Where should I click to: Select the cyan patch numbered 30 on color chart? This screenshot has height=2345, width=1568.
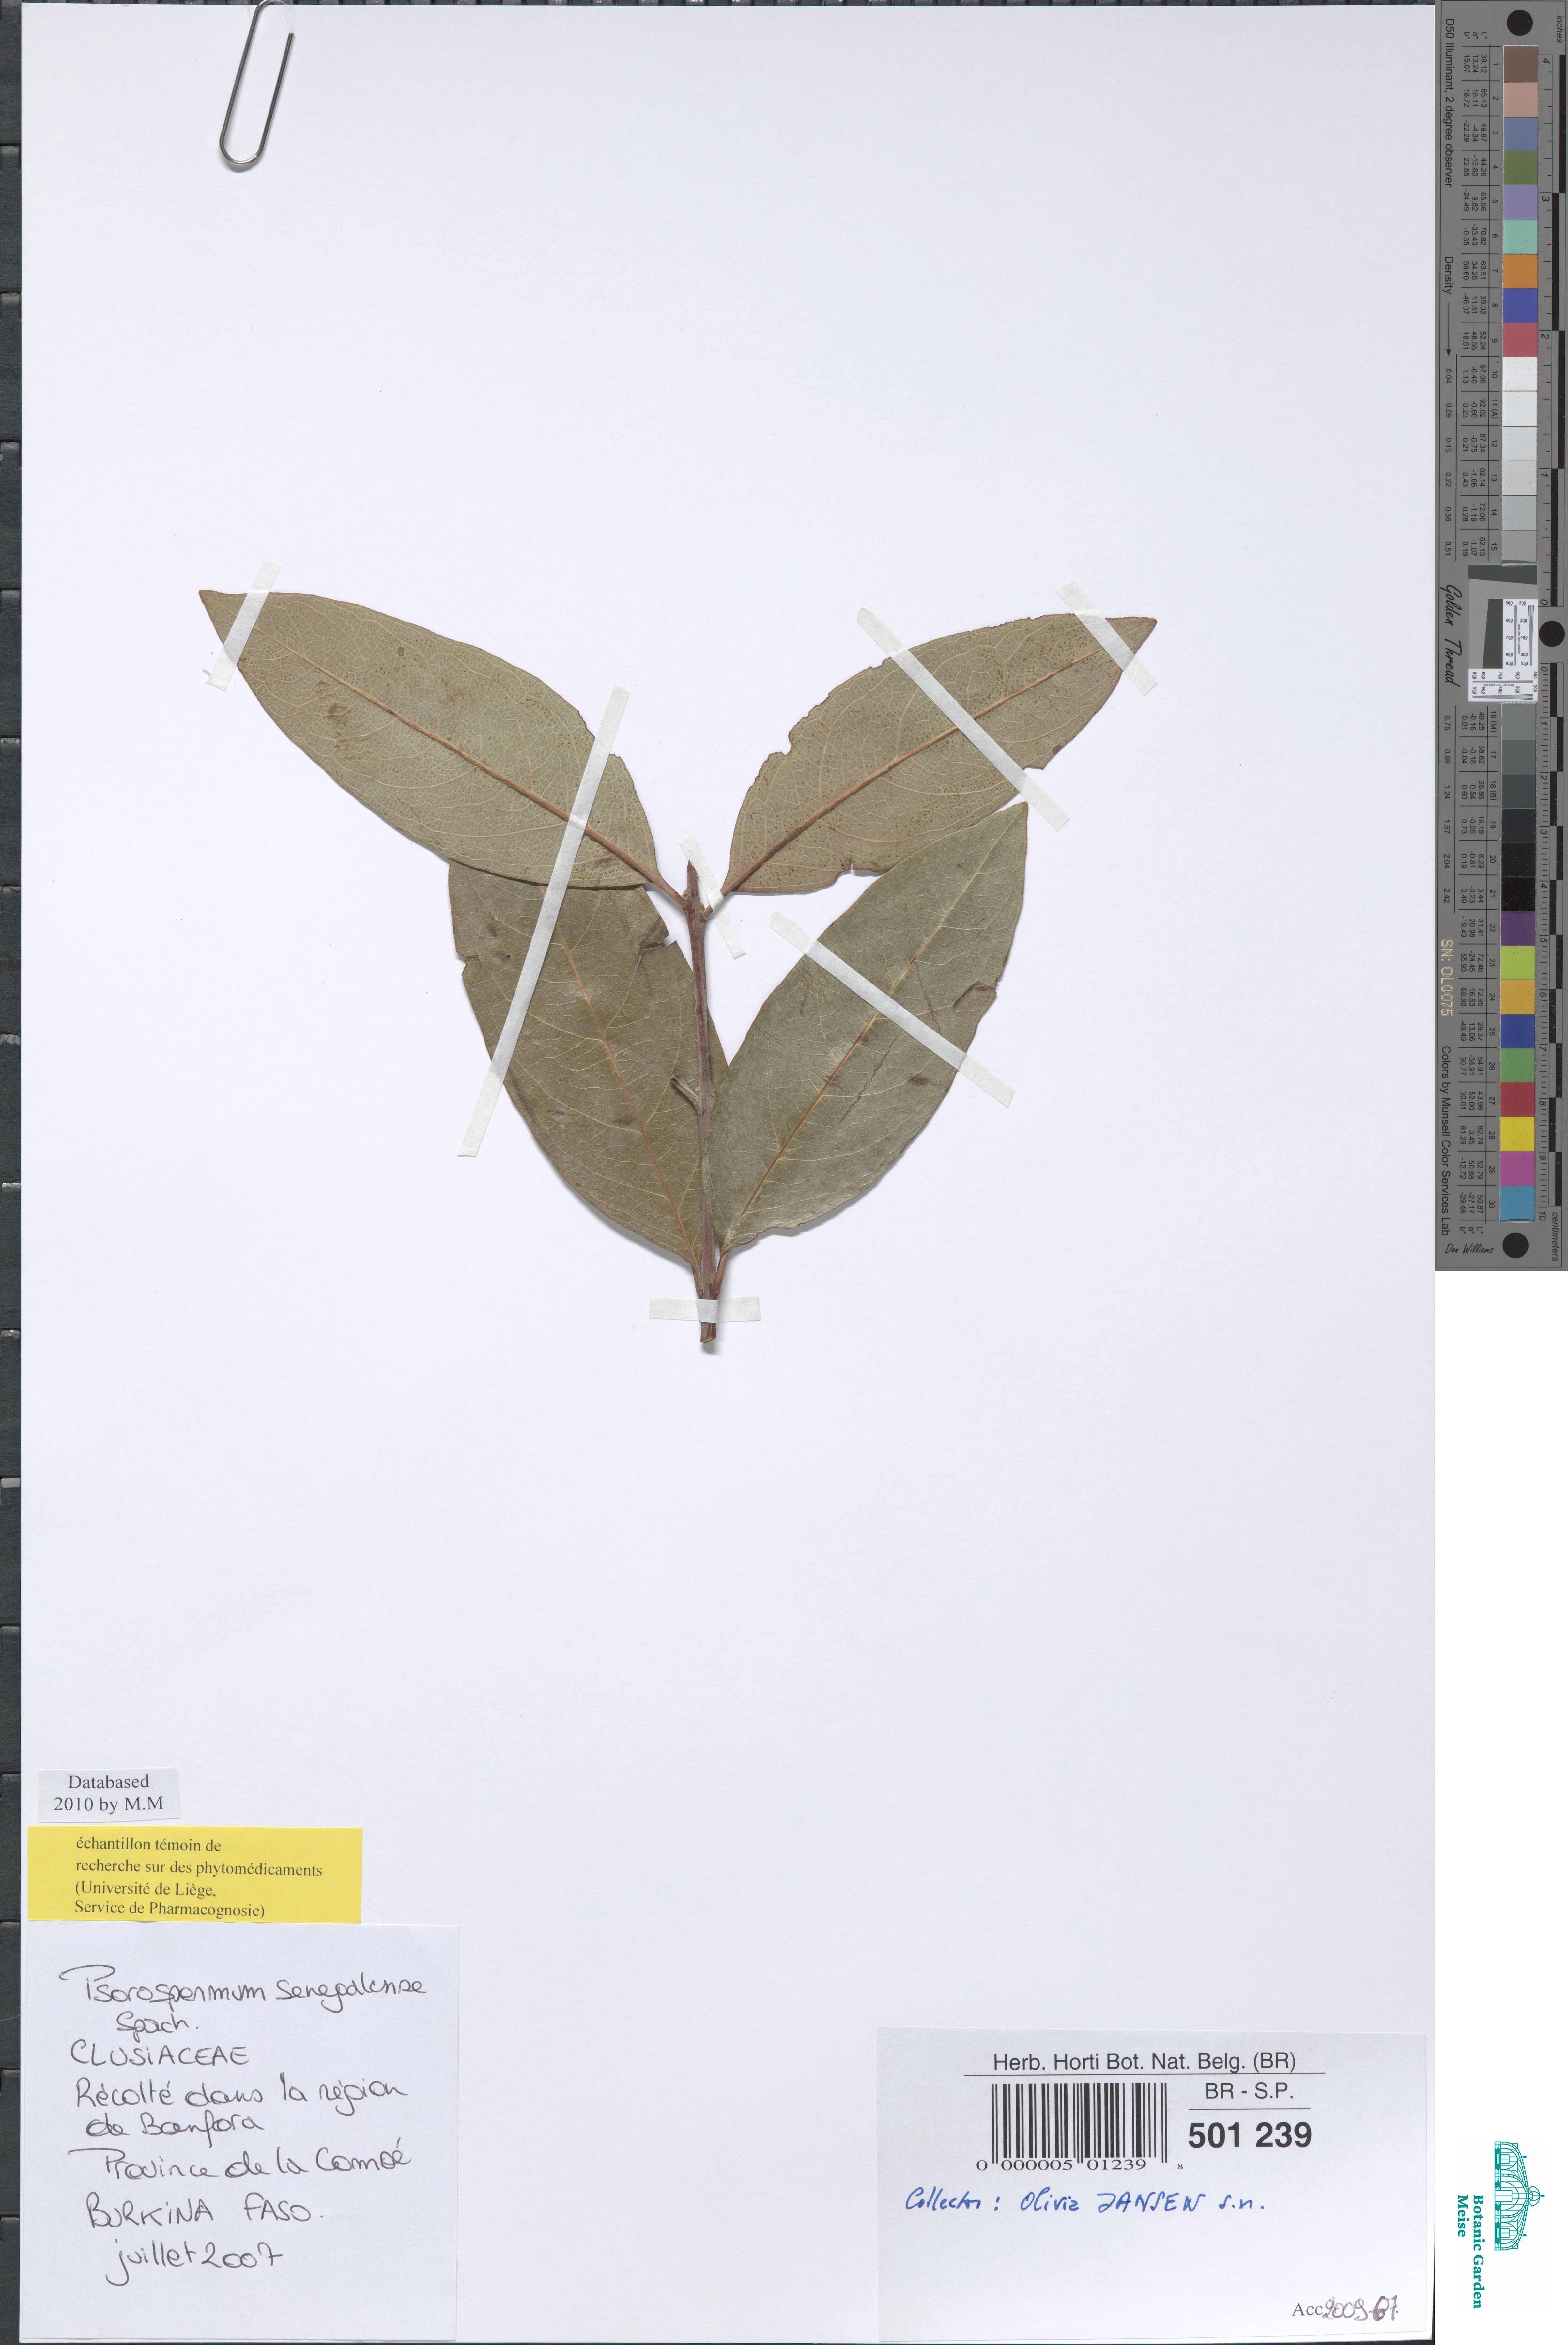[x=1518, y=1204]
